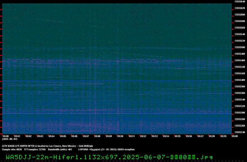Viewport: 247px width, 162px height.
Task: Pick the 00:04 time axis label
Action: click(x=52, y=136)
